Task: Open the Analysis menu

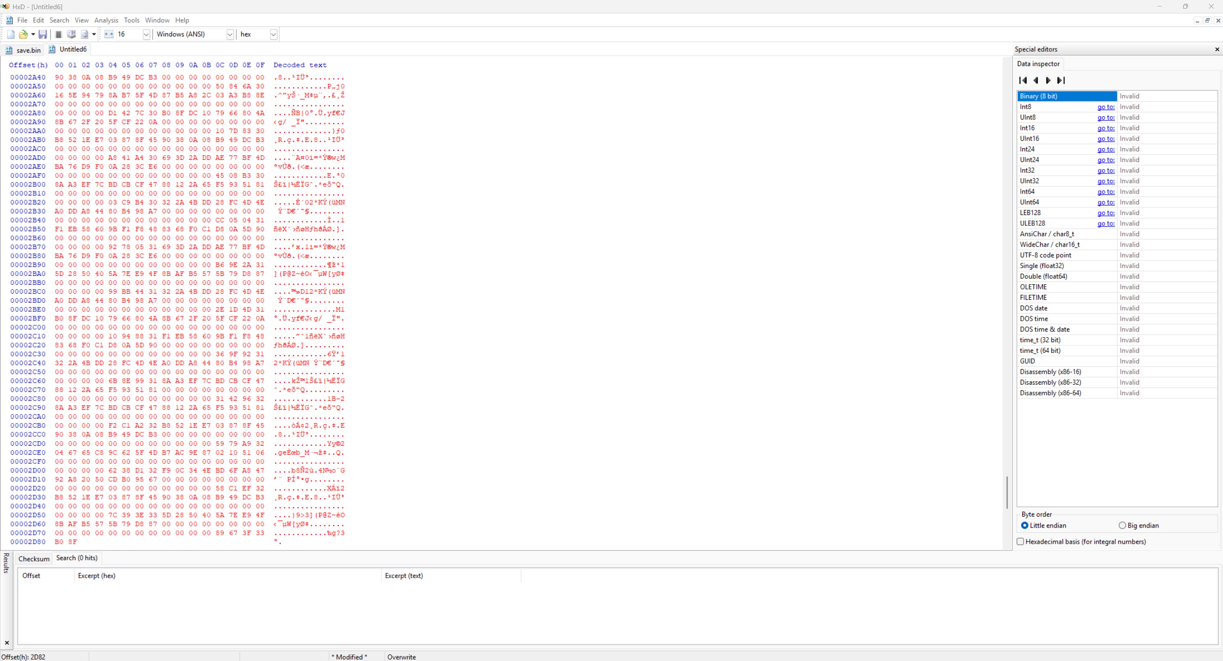Action: coord(106,20)
